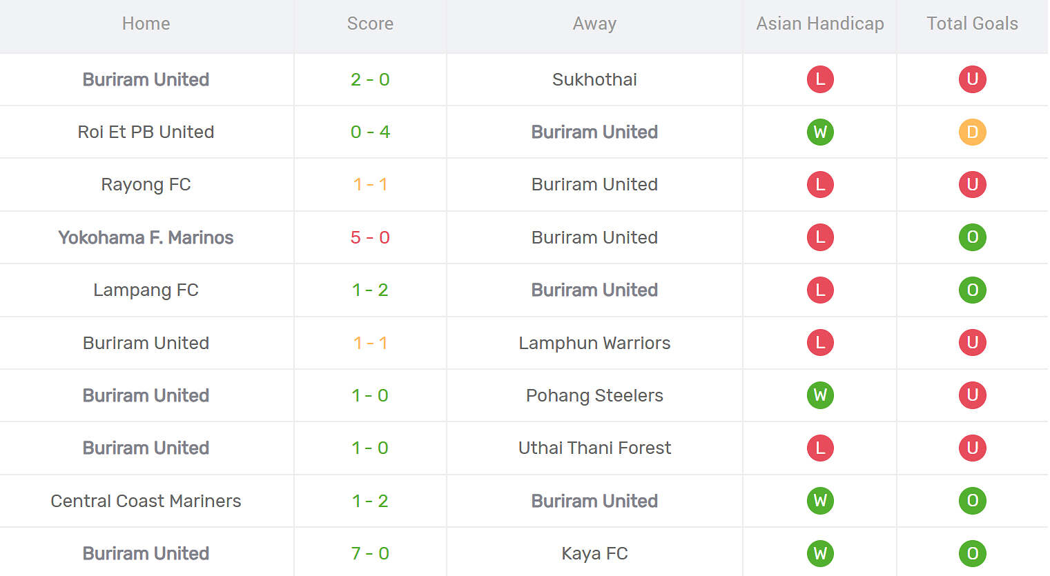Click the Asian Handicap W badge for Roi Et match
This screenshot has width=1050, height=576.
[820, 132]
